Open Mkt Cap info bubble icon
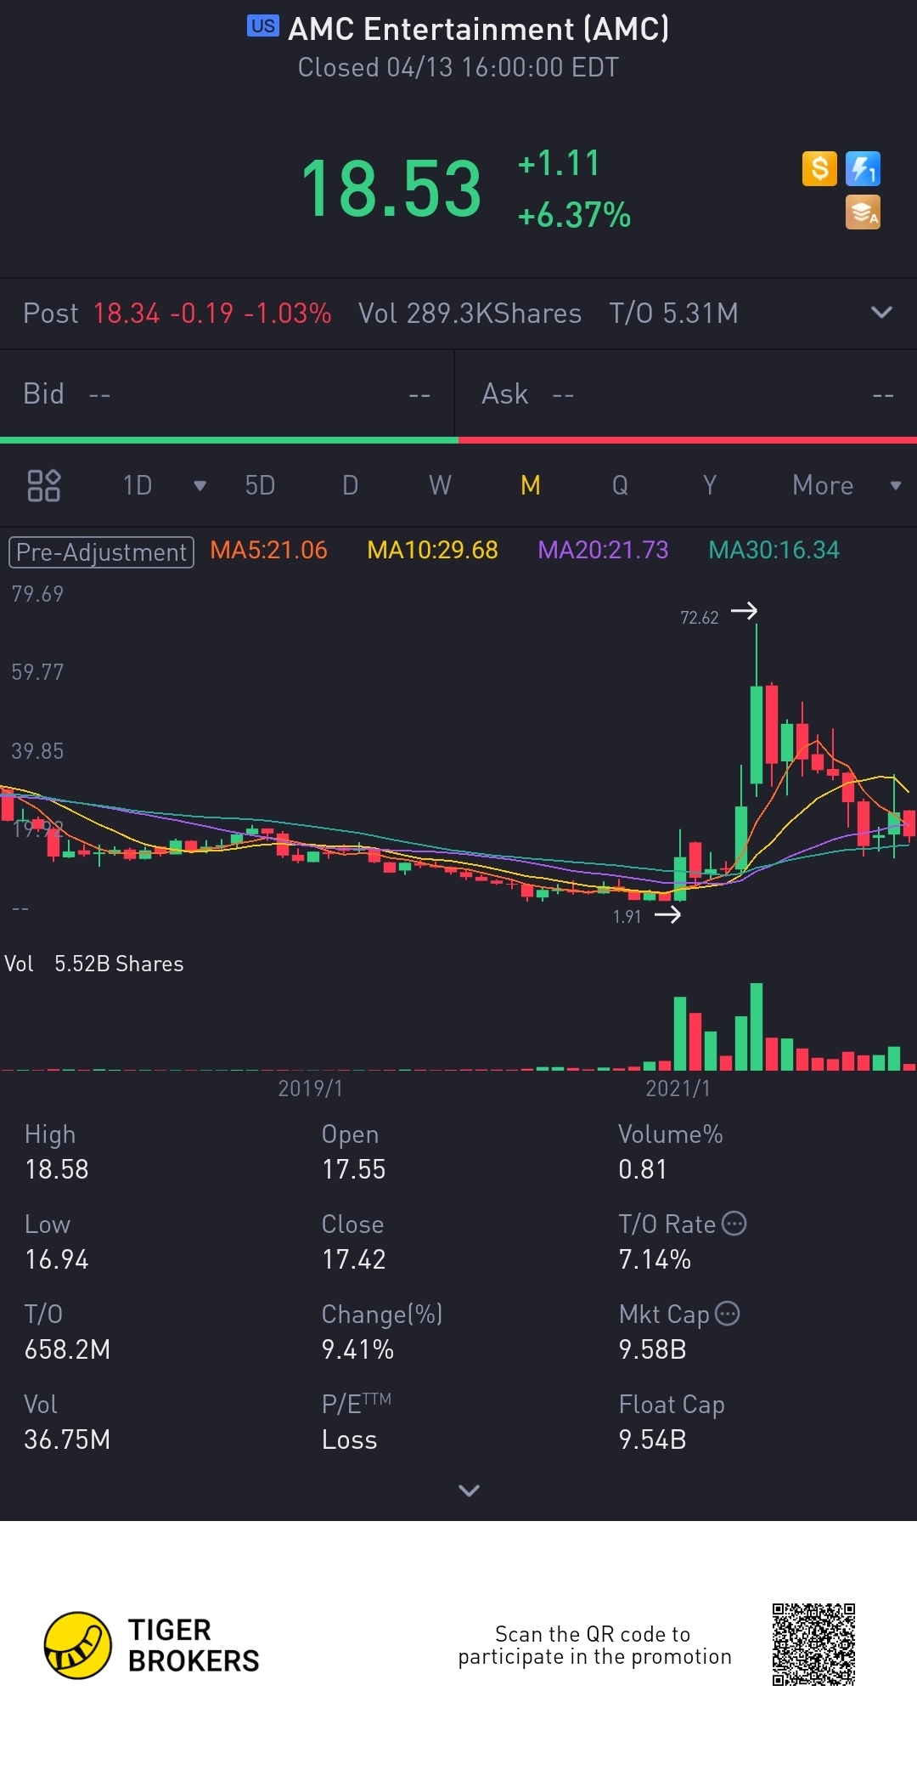 click(x=728, y=1314)
